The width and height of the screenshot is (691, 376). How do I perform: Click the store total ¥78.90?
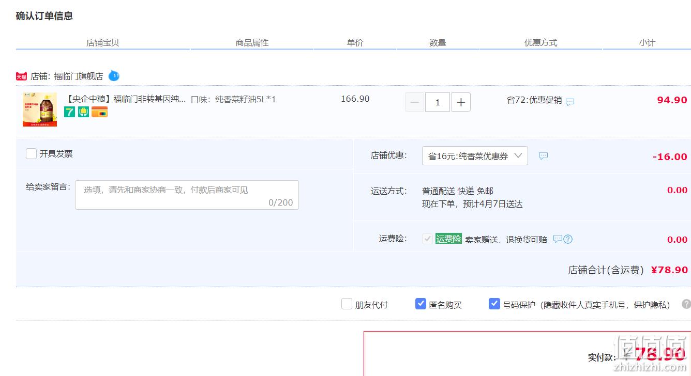669,270
